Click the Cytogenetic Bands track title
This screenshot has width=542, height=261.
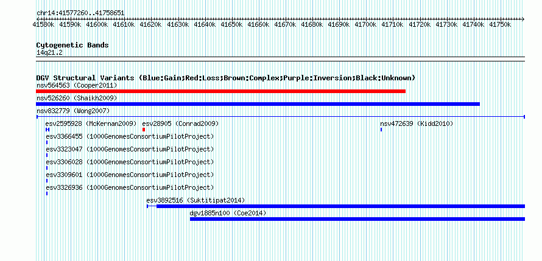tap(72, 45)
